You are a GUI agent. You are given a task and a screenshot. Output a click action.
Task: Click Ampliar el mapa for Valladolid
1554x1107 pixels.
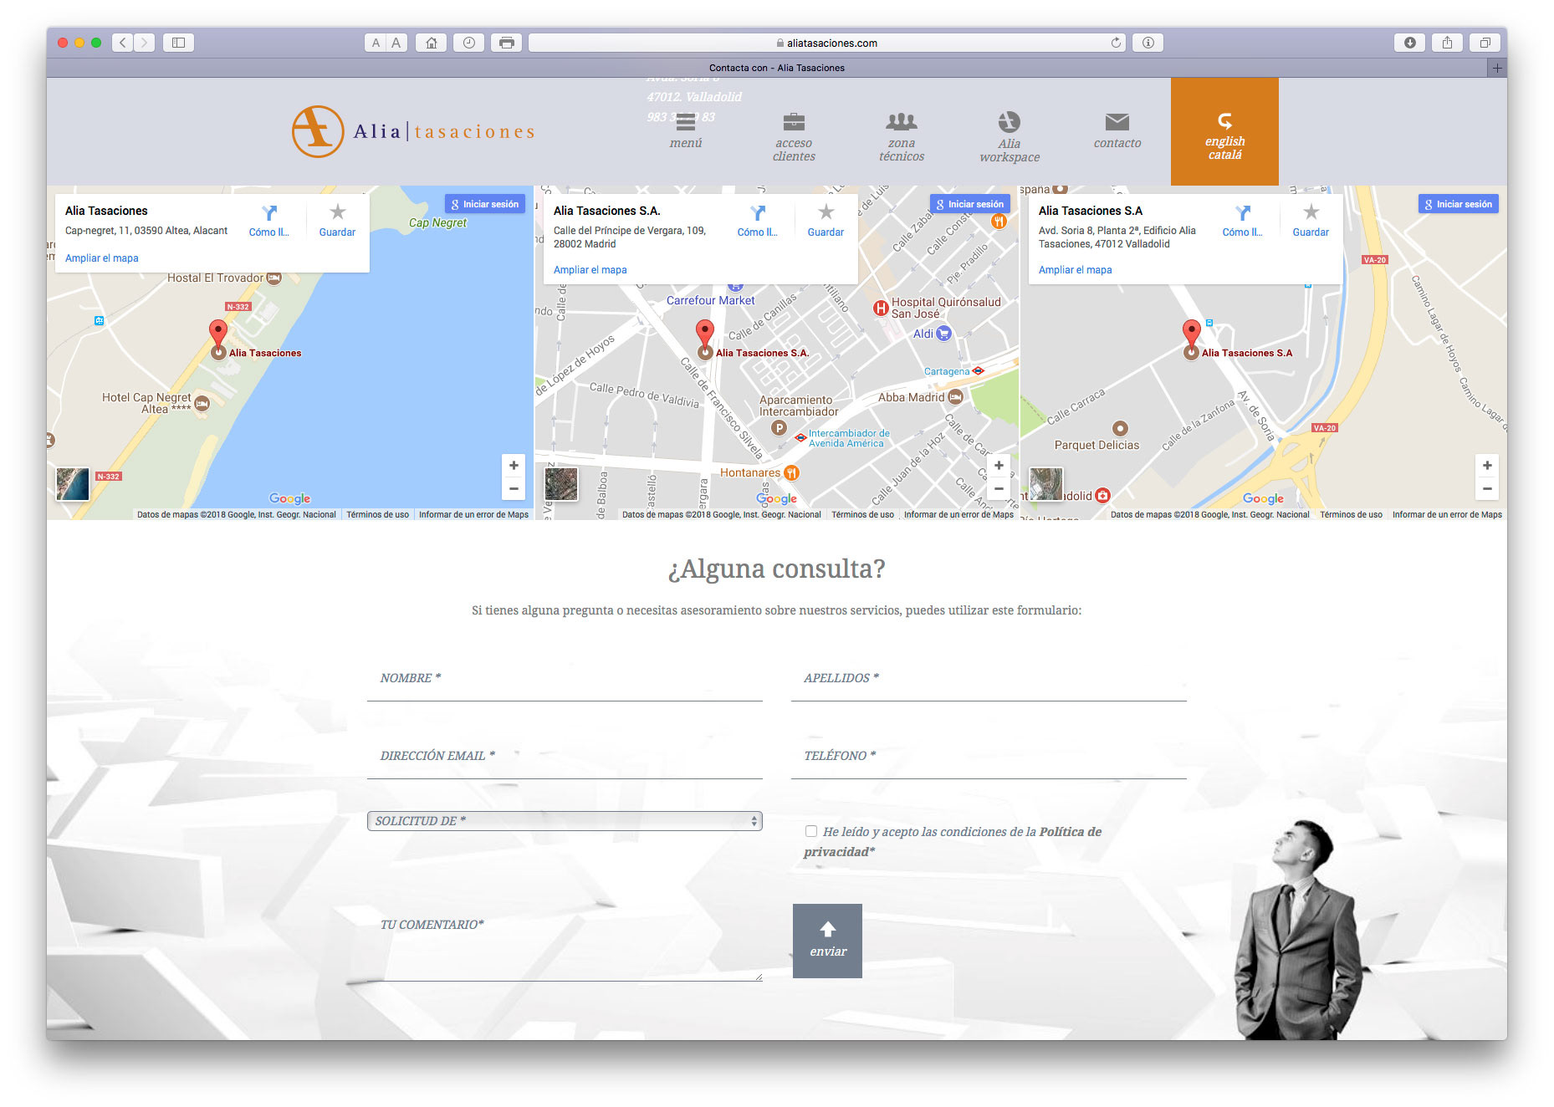point(1076,270)
